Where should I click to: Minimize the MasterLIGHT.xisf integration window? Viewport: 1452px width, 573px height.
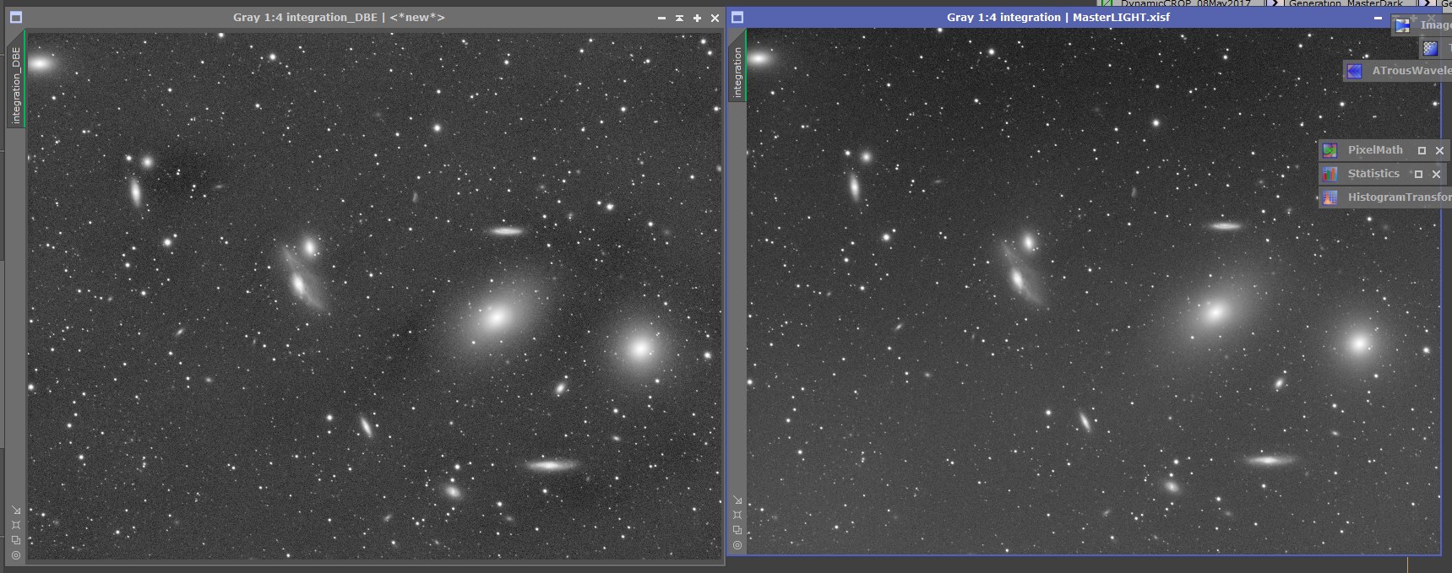[1378, 18]
